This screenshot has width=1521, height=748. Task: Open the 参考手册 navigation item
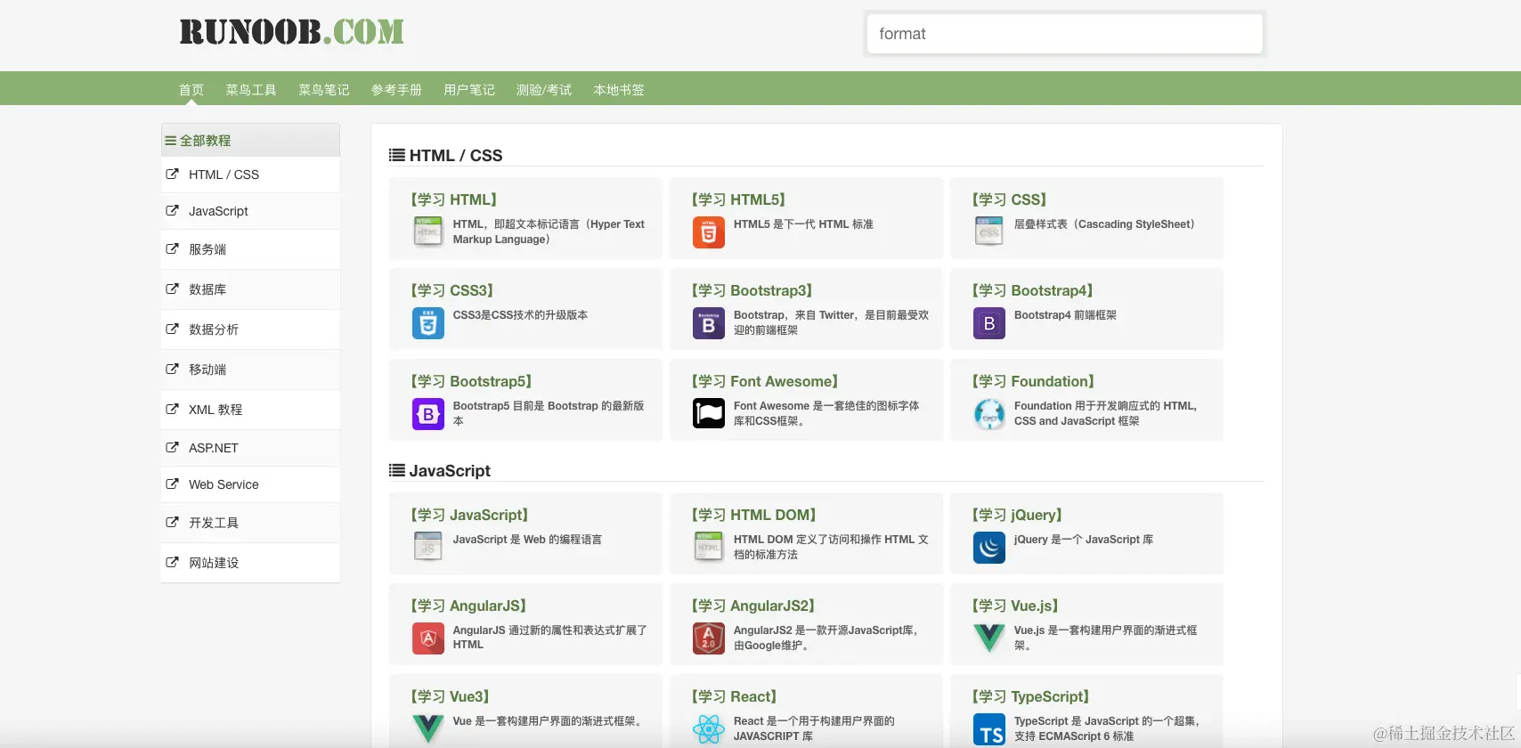tap(396, 90)
